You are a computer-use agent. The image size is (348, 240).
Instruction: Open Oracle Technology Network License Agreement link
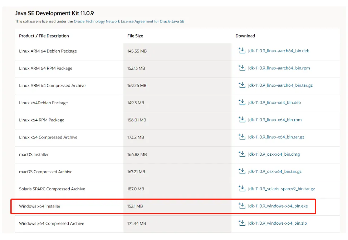tap(129, 21)
